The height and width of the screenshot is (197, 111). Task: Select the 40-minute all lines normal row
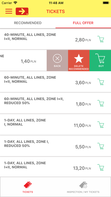click(55, 39)
